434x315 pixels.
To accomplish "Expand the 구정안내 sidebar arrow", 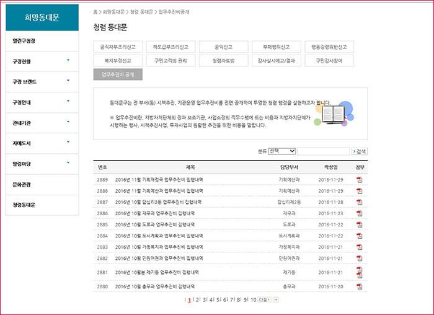I will point(68,101).
